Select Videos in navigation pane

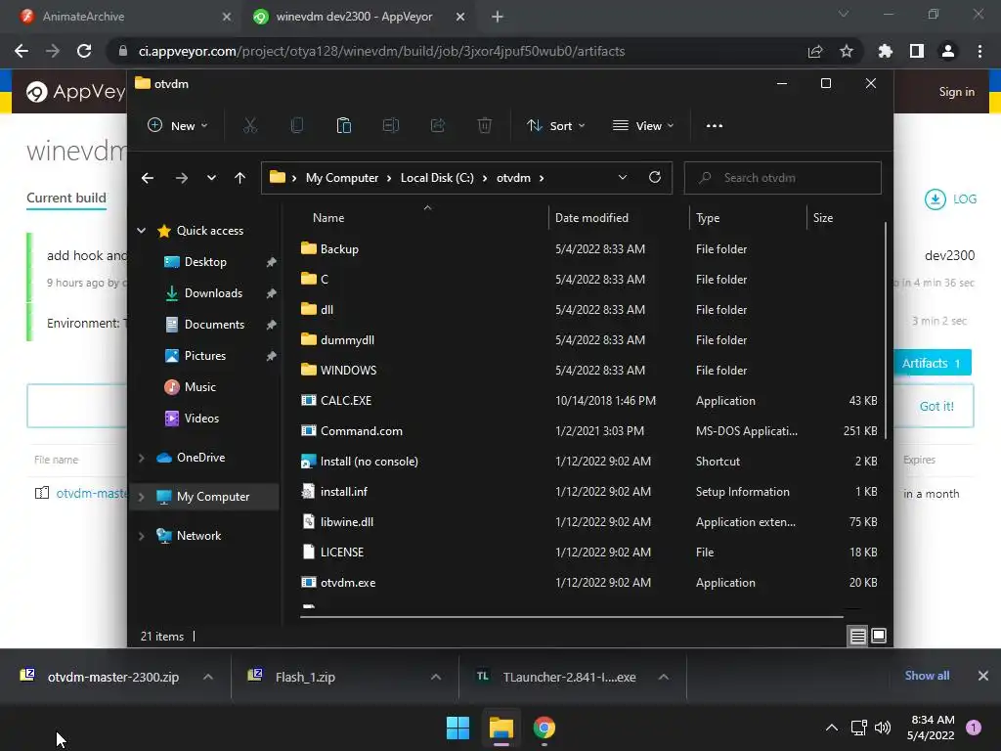(200, 419)
